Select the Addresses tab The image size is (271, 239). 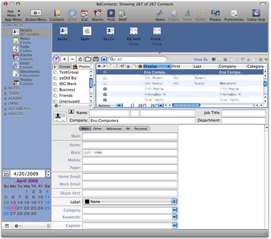[114, 129]
